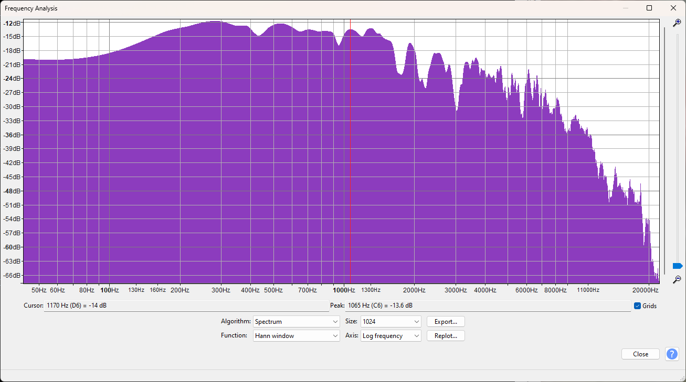Image resolution: width=686 pixels, height=382 pixels.
Task: Click the 700Hz frequency axis label
Action: point(308,290)
